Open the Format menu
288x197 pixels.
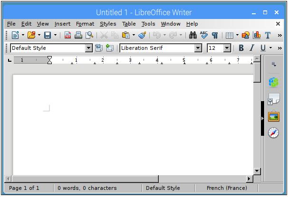click(x=85, y=24)
